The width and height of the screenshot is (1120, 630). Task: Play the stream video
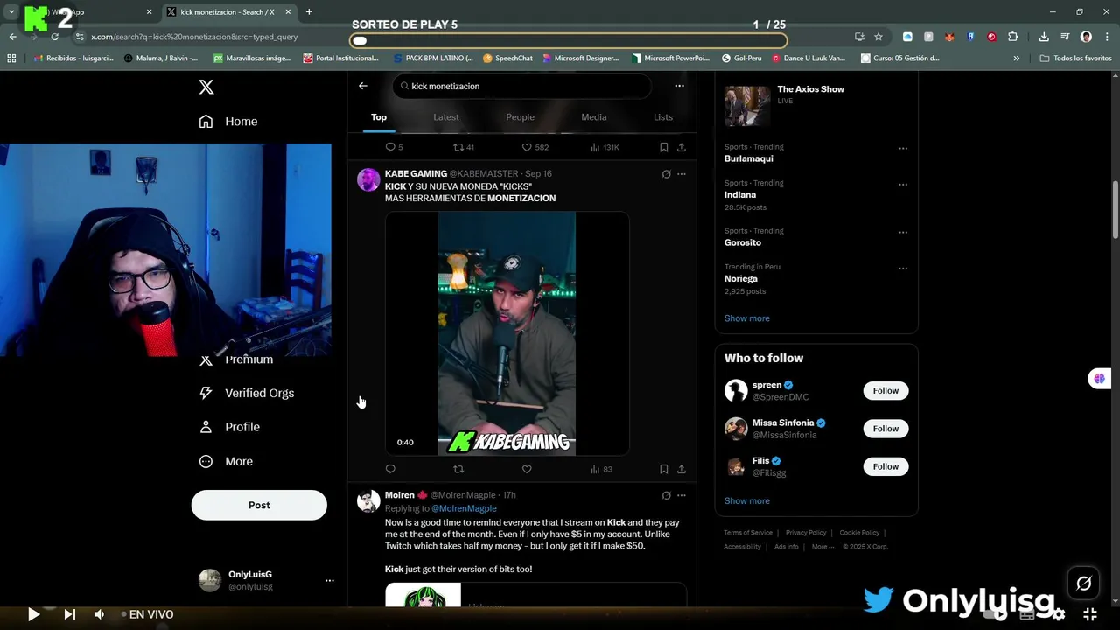tap(33, 614)
